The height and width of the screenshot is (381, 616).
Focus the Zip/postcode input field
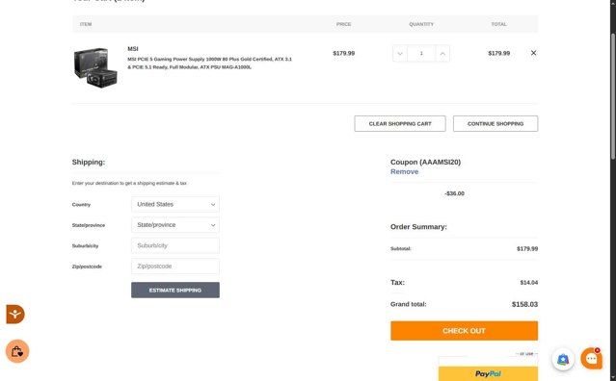click(175, 267)
